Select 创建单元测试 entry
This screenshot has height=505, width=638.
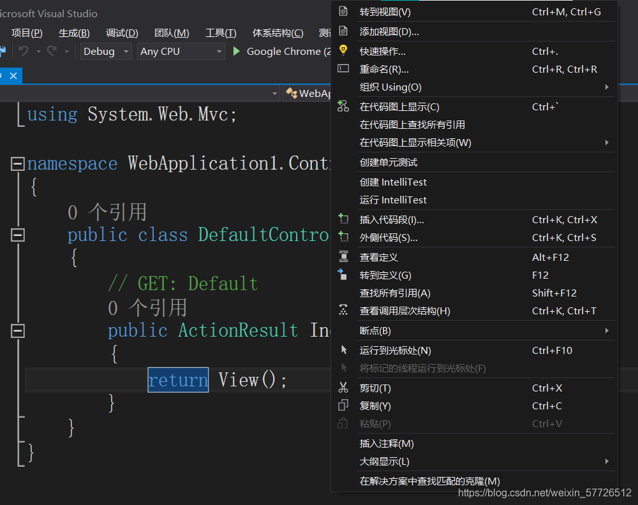point(475,162)
